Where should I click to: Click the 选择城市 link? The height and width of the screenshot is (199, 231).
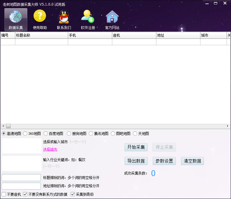[50, 149]
